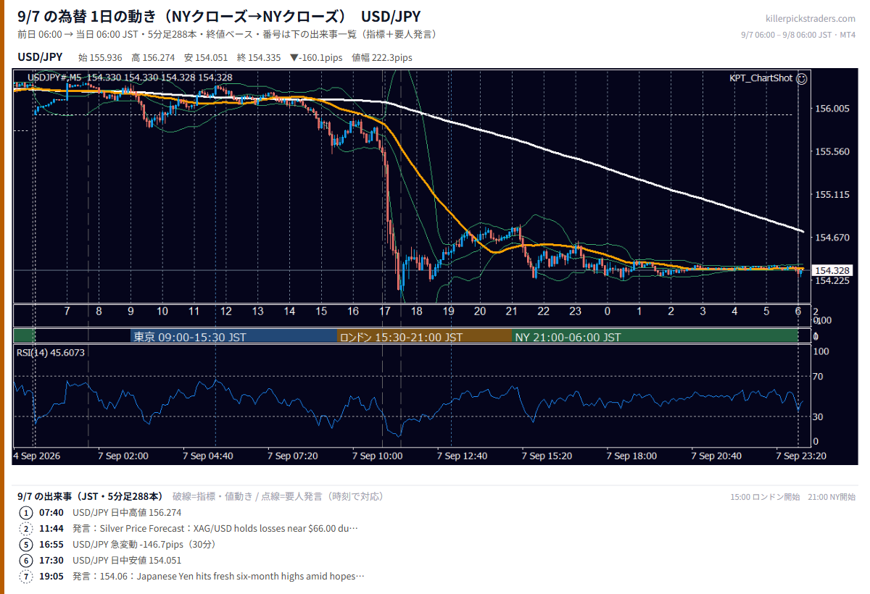The image size is (870, 594).
Task: Click the event row 'USD/JPY 急変動 -146.7pips（30分）'
Action: [144, 545]
